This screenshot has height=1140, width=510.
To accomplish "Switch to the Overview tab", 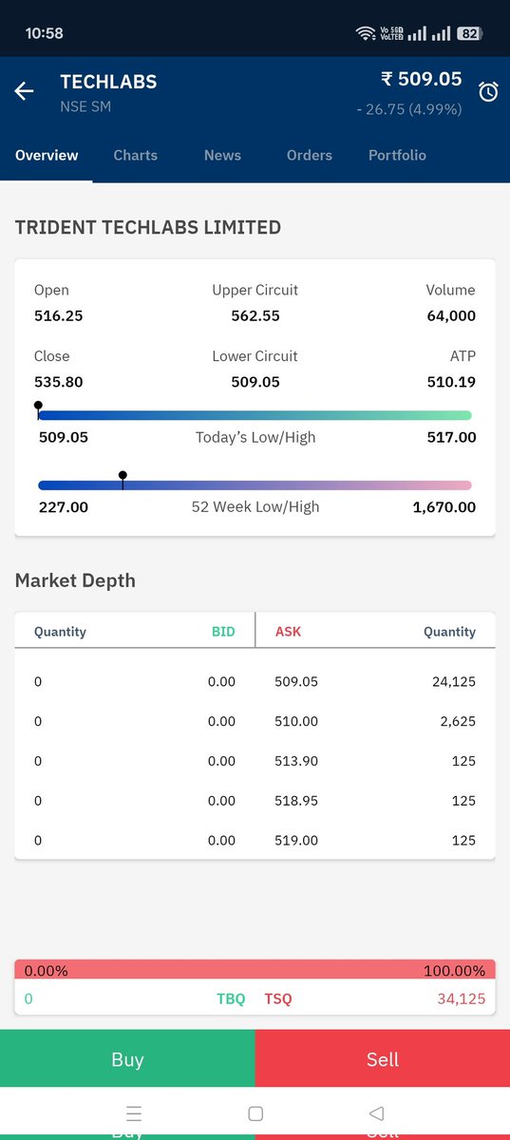I will [47, 155].
